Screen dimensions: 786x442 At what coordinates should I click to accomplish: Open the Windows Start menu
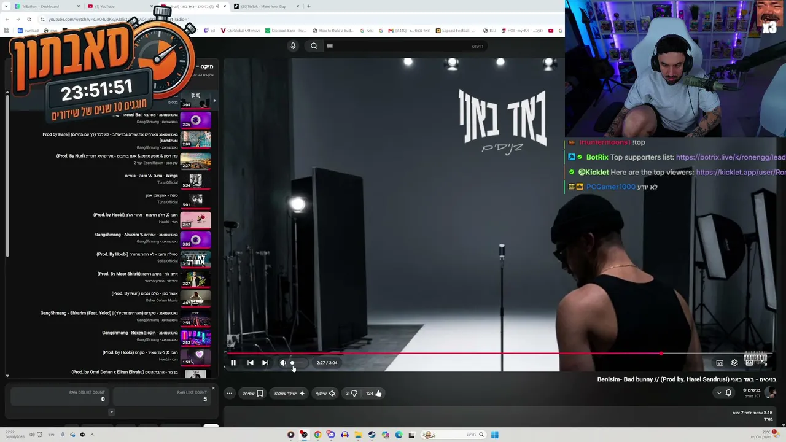coord(495,435)
